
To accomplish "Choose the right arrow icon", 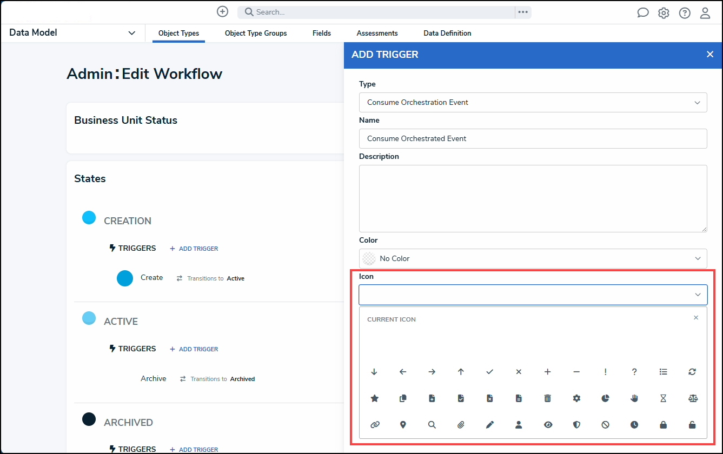I will pyautogui.click(x=432, y=372).
